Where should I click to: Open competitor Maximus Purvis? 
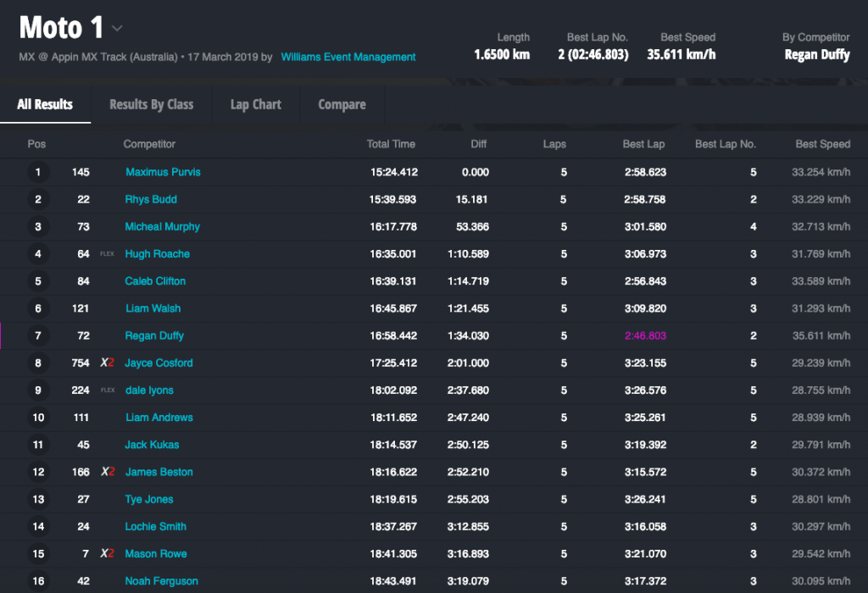(x=163, y=172)
